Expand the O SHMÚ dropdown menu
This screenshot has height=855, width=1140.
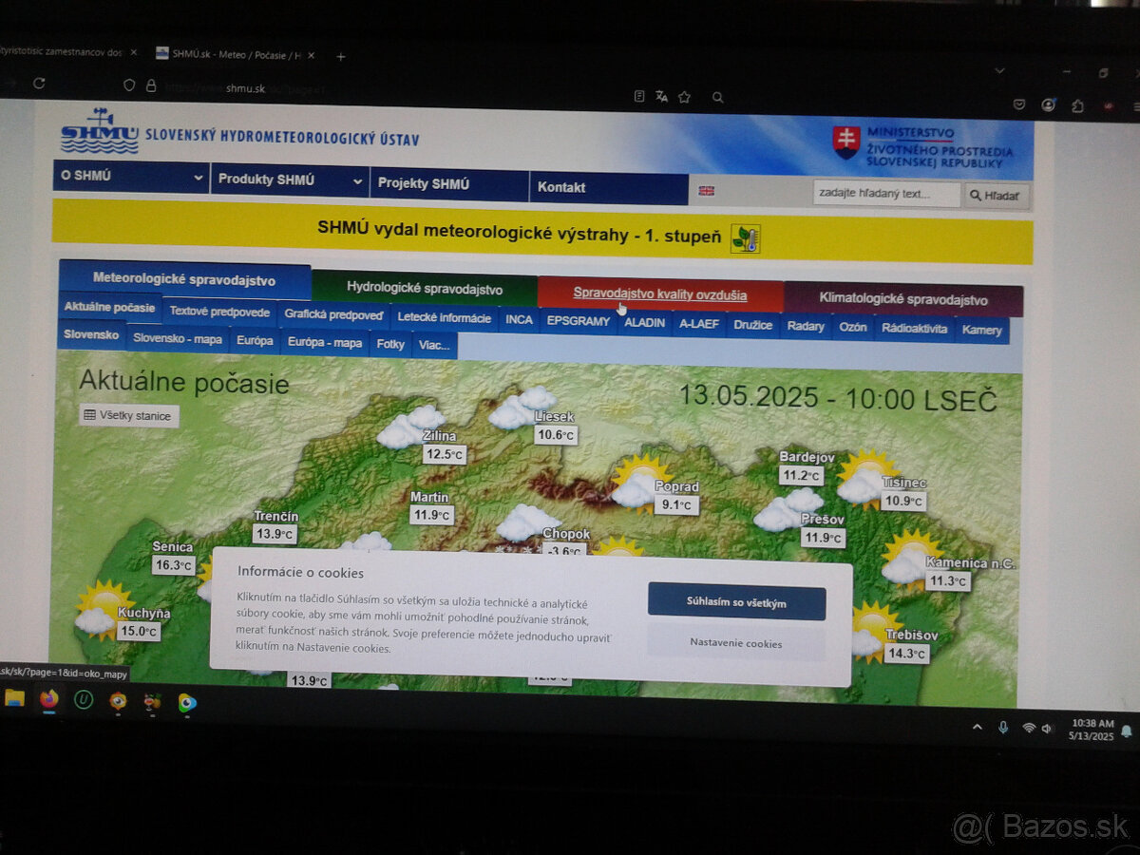pyautogui.click(x=131, y=177)
